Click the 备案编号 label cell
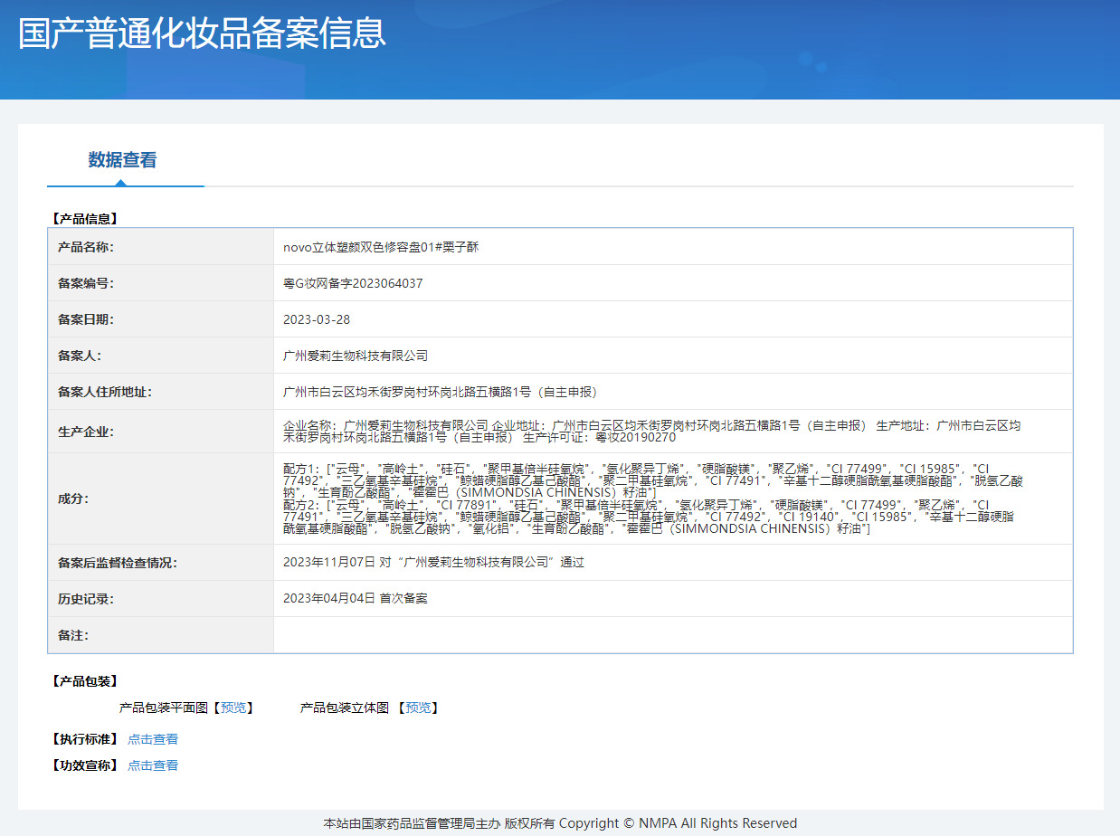This screenshot has width=1120, height=836. [x=161, y=283]
